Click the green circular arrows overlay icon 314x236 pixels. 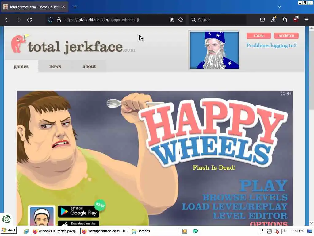point(6,219)
